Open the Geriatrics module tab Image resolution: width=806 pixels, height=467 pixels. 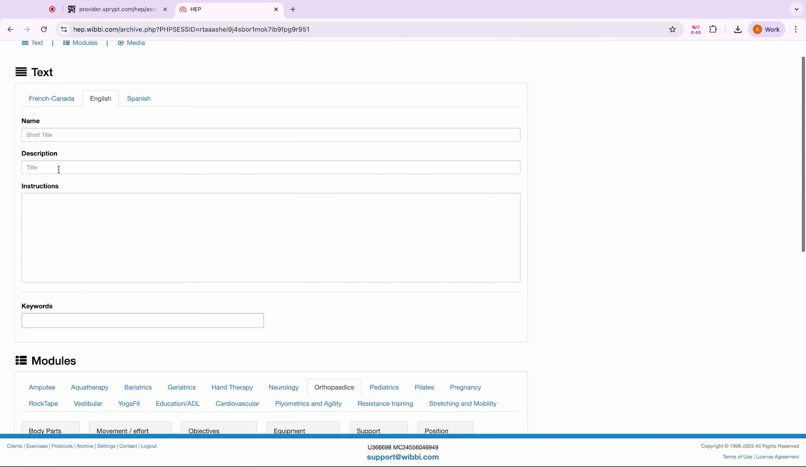(x=182, y=387)
